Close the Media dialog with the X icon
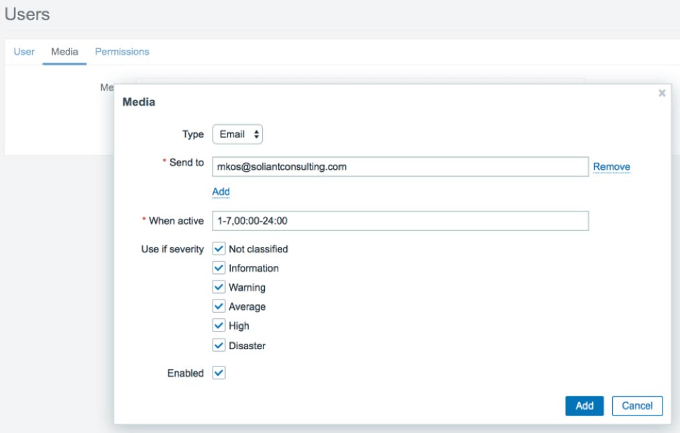 tap(662, 93)
